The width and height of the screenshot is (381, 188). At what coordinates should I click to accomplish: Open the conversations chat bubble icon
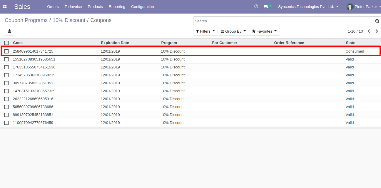pos(266,6)
